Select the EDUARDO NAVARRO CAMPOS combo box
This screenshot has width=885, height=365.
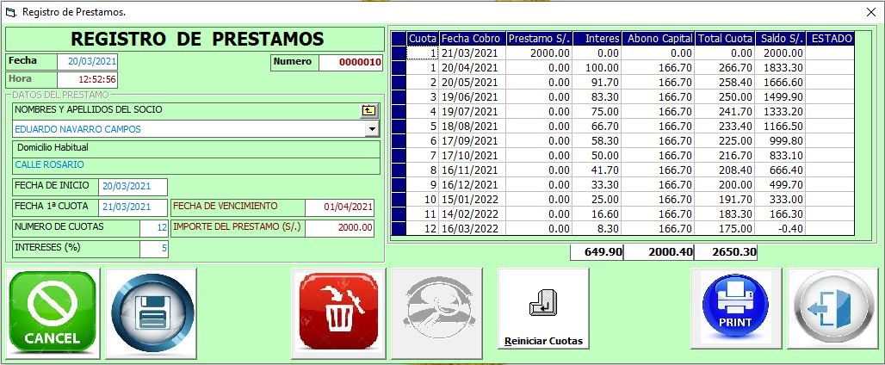click(x=188, y=129)
